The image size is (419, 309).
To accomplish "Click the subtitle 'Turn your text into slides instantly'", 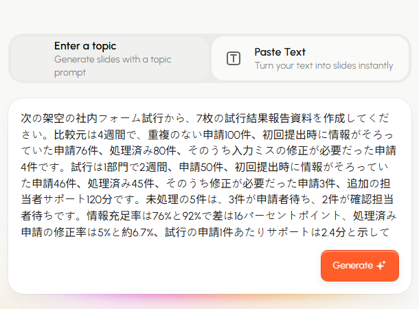I will tap(324, 65).
